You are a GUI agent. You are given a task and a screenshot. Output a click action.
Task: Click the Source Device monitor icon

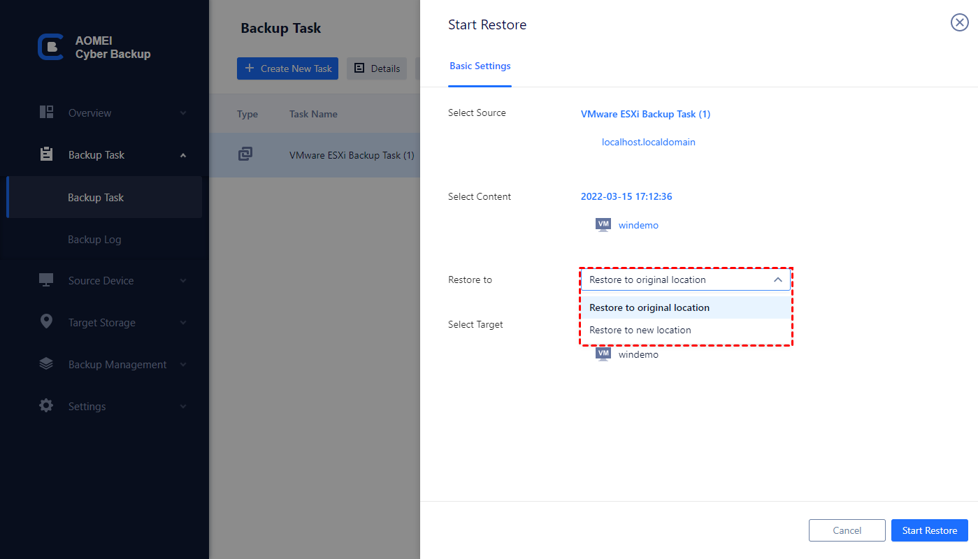(46, 280)
